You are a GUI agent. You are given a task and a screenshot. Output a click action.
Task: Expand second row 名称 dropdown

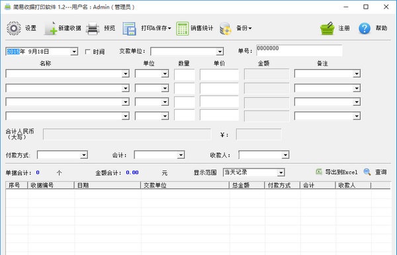(x=126, y=89)
